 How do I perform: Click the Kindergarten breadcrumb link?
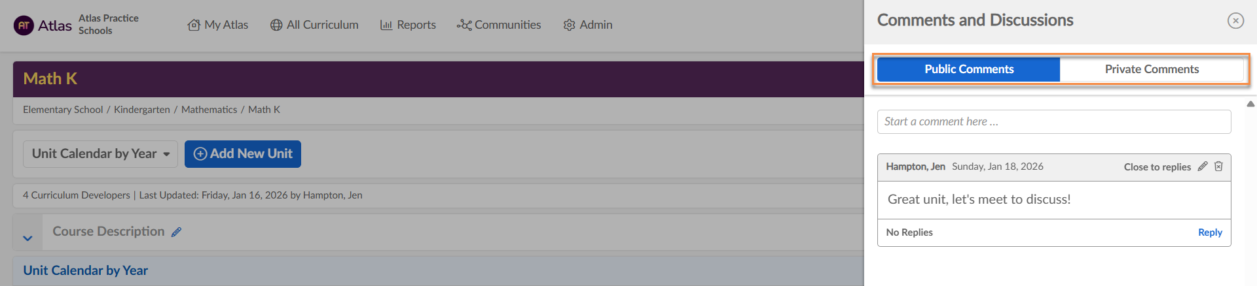142,110
